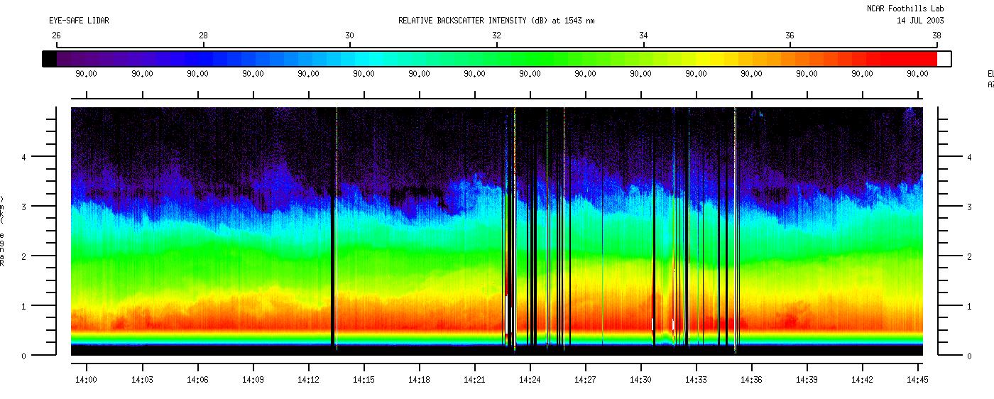The height and width of the screenshot is (399, 994).
Task: Click the vertical Range (km) axis title
Action: [2, 231]
